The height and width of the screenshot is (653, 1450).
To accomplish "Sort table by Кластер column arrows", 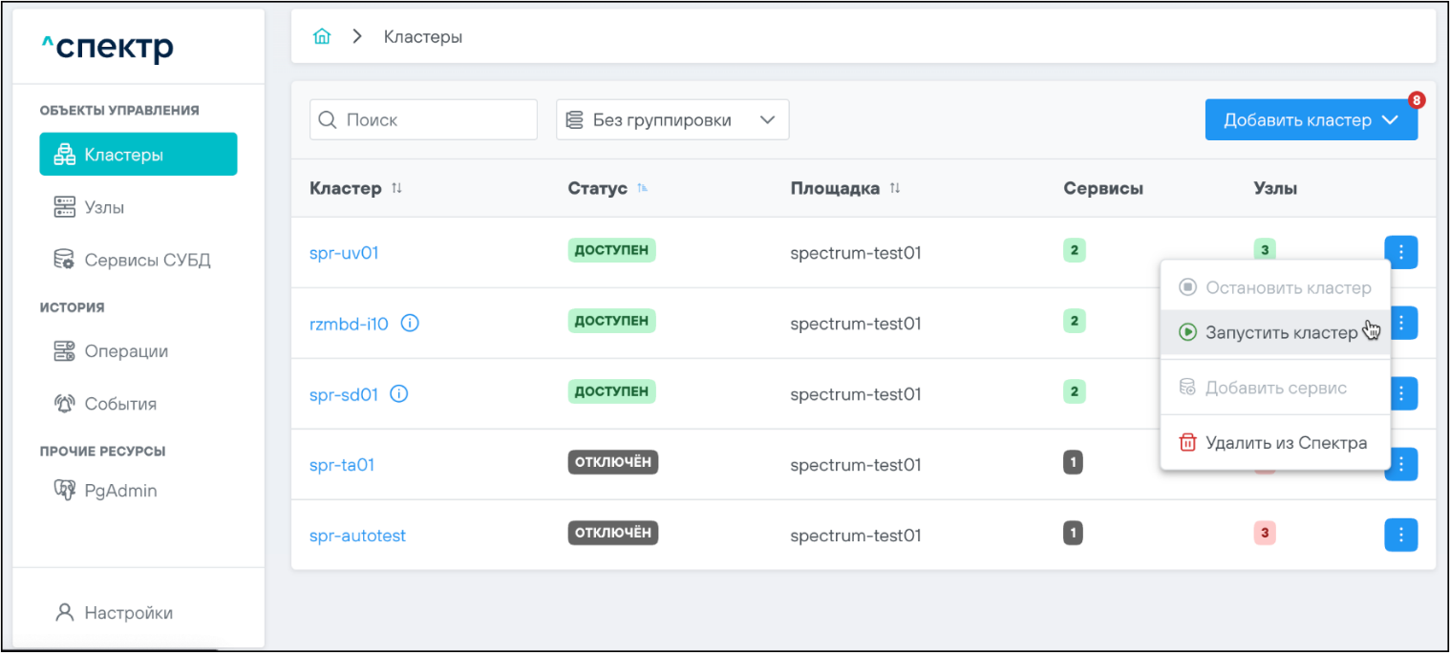I will 397,189.
